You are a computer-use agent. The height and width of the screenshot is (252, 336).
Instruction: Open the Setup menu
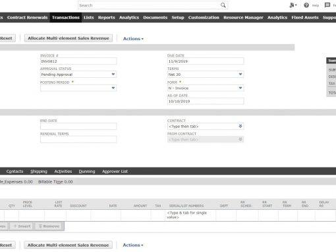coord(178,17)
